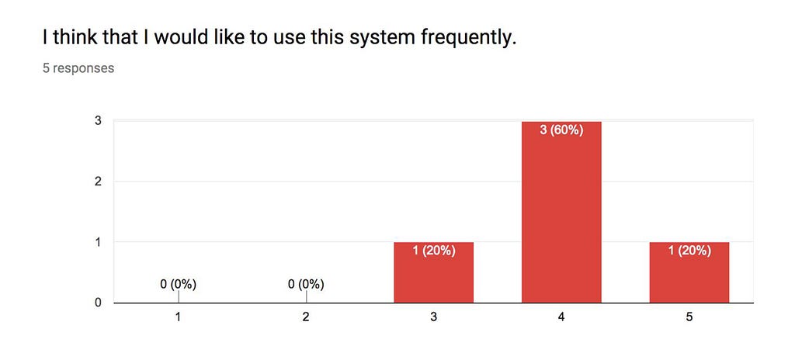Click the tallest red bar for rating 4
This screenshot has width=795, height=346.
561,212
